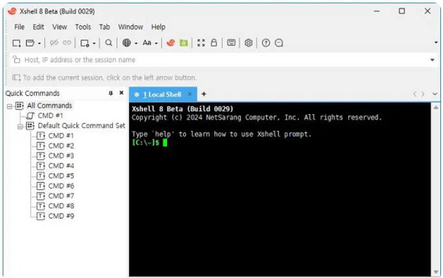Screen dimensions: 443x278
Task: Open the dropdown arrow beside session properties
Action: 94,43
